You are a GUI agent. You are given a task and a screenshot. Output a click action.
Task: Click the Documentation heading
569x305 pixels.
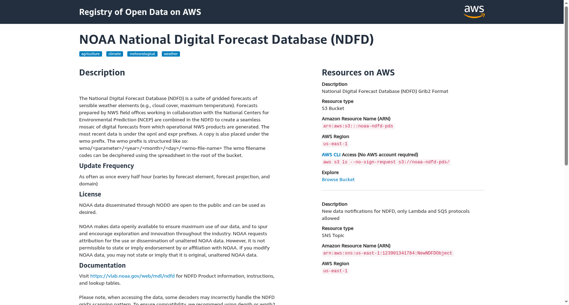[102, 265]
